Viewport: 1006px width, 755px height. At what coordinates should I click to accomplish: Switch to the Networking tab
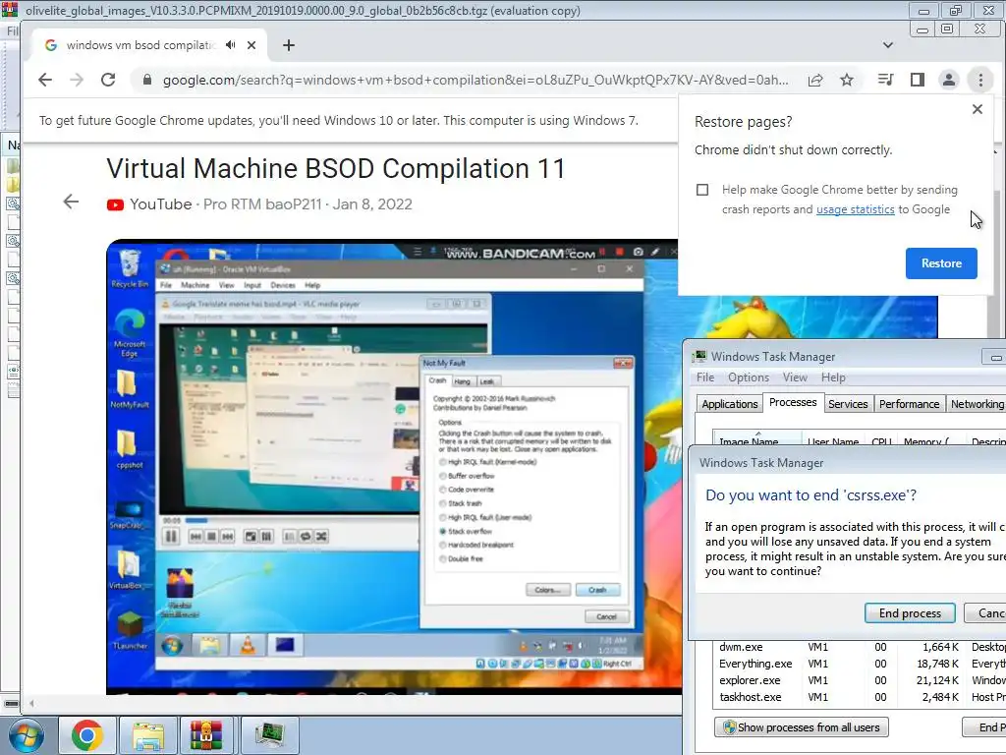coord(977,404)
